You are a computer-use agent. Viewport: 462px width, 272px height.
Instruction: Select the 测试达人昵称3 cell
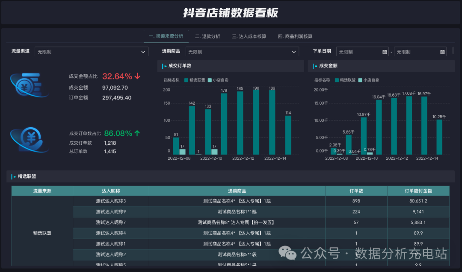click(x=111, y=201)
